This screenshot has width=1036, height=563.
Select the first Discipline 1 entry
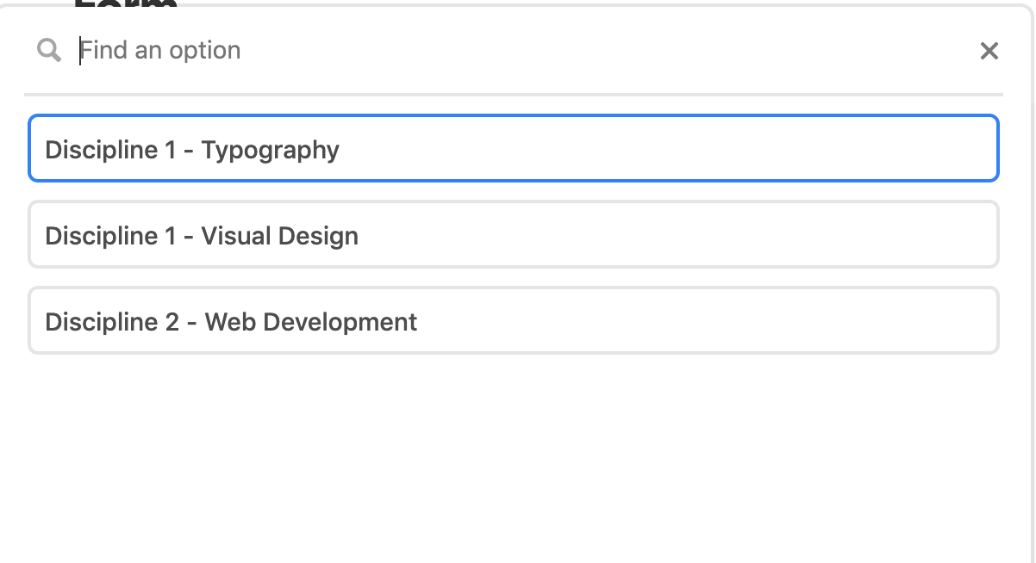point(514,148)
